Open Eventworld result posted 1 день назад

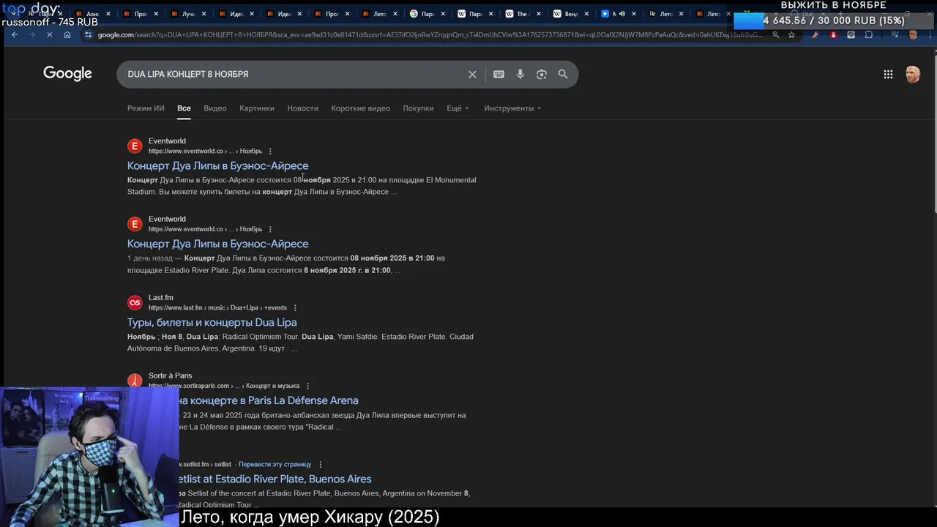point(217,244)
